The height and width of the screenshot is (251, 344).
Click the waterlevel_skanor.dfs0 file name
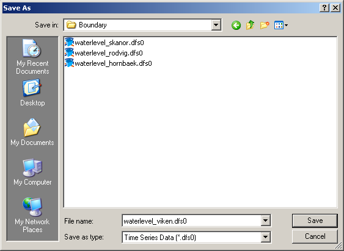(x=109, y=43)
